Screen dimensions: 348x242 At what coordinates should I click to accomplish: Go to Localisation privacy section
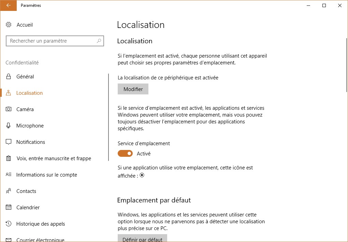click(30, 93)
